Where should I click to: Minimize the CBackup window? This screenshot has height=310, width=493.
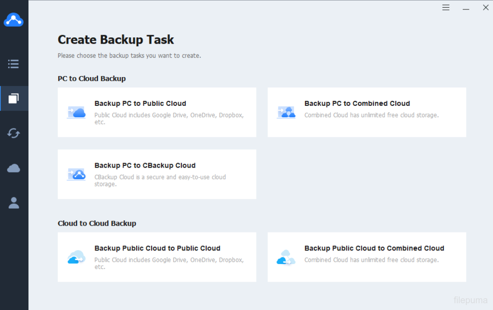466,8
